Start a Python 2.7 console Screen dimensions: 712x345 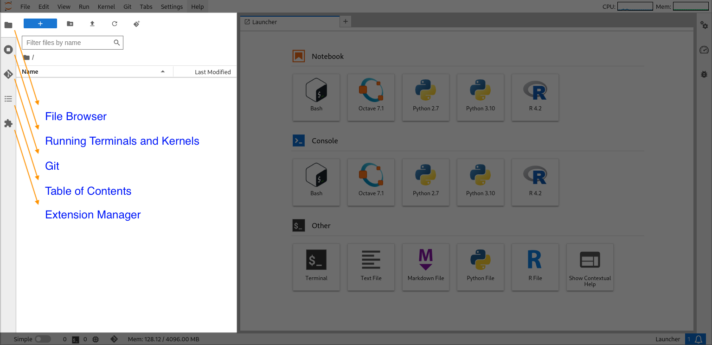426,182
